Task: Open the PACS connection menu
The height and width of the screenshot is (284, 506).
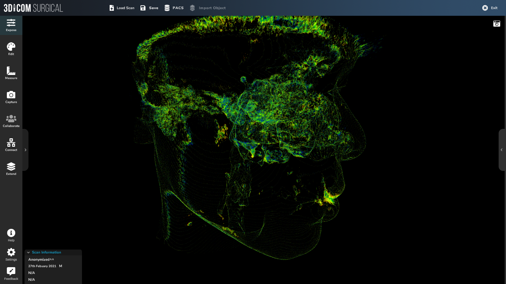Action: pos(174,8)
